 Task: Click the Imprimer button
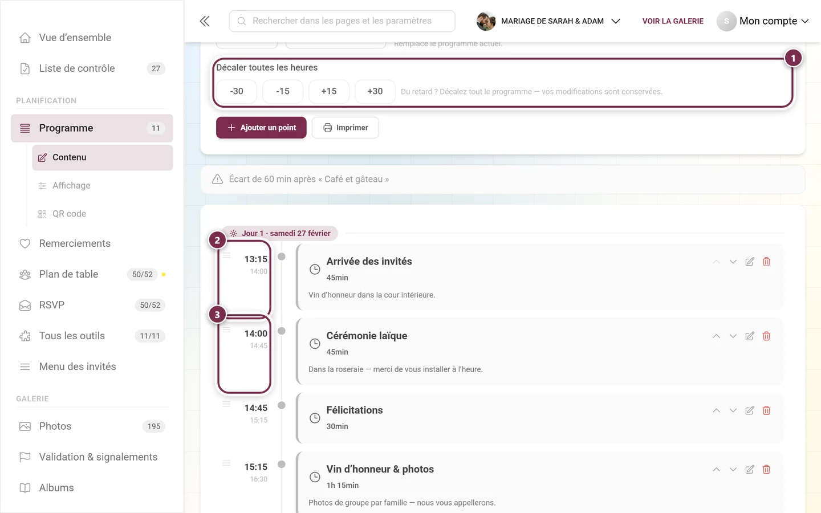pyautogui.click(x=346, y=128)
